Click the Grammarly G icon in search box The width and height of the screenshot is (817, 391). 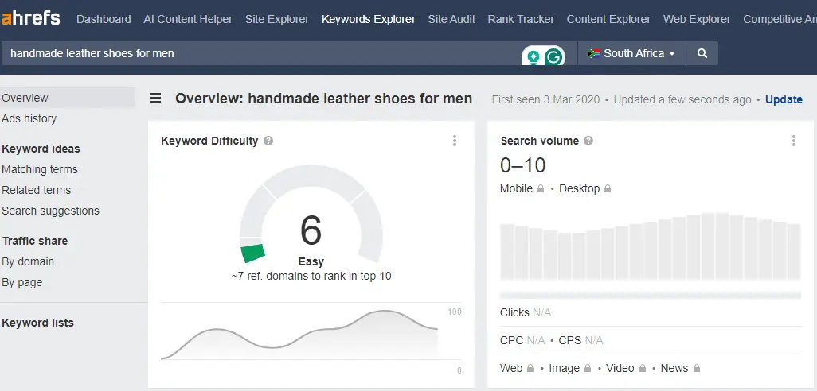(x=554, y=56)
